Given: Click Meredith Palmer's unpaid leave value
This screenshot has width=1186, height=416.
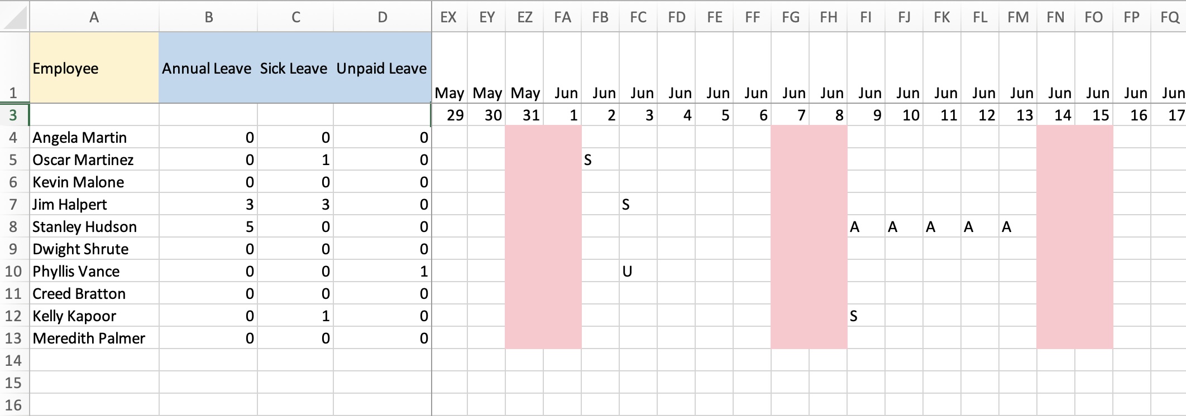Looking at the screenshot, I should (382, 338).
